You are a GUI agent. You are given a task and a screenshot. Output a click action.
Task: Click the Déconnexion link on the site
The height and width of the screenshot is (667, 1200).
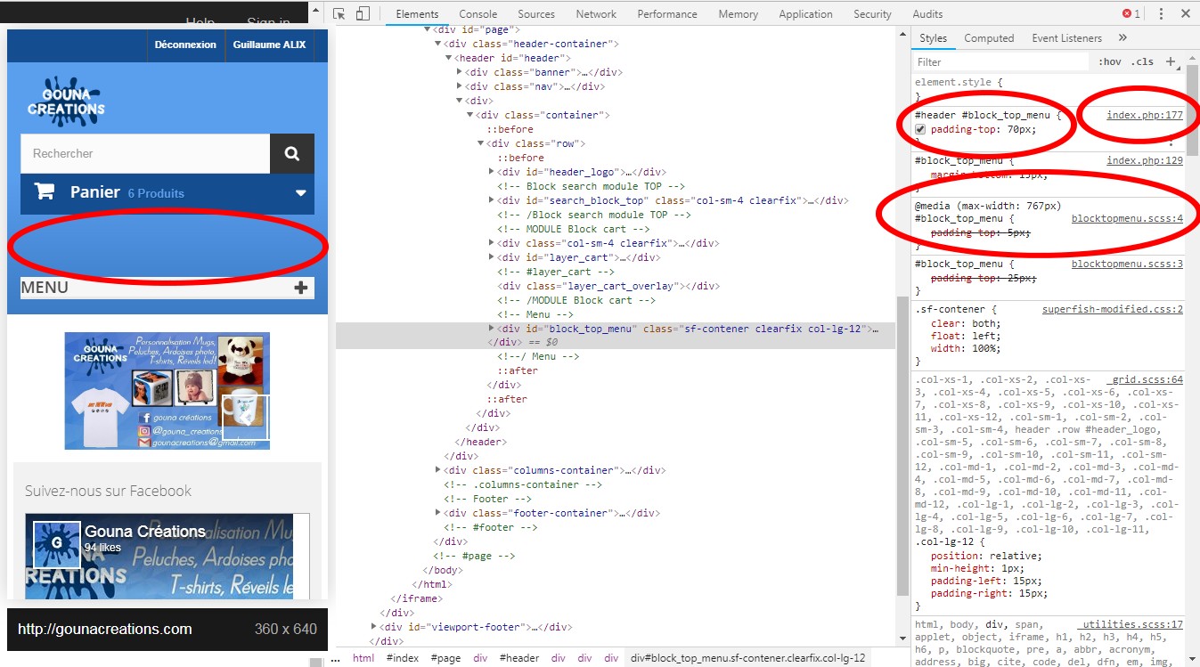185,45
